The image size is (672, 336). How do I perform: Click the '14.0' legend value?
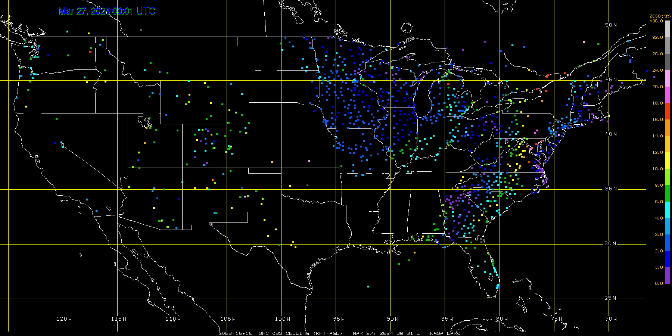click(657, 136)
